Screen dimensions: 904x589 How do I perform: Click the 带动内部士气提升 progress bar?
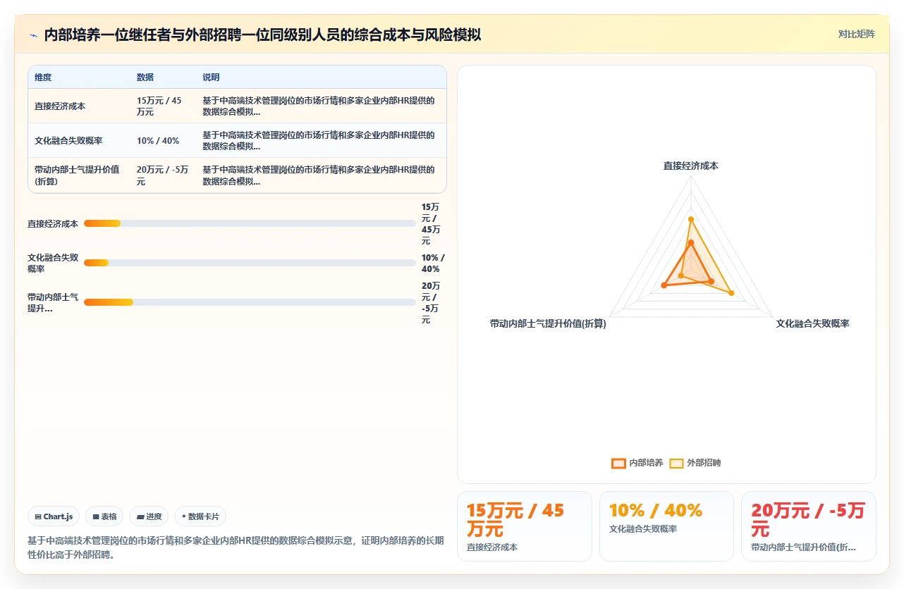tap(250, 302)
